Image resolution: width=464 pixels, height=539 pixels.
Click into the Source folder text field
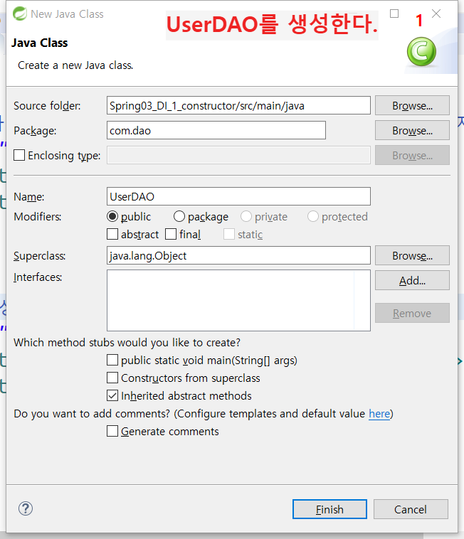tap(238, 105)
